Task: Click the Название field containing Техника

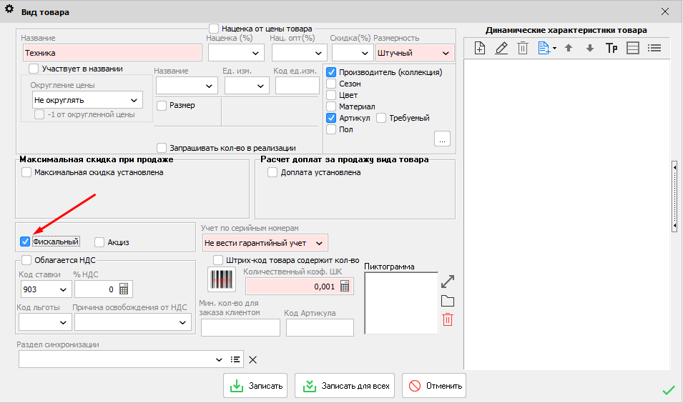Action: 112,53
